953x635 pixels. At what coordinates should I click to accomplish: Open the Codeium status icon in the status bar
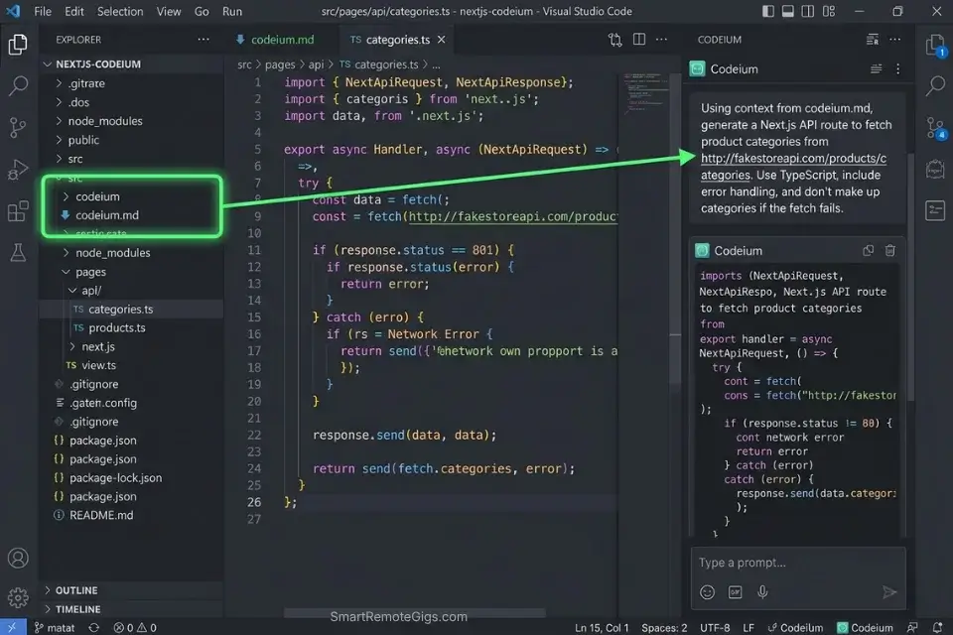point(866,627)
